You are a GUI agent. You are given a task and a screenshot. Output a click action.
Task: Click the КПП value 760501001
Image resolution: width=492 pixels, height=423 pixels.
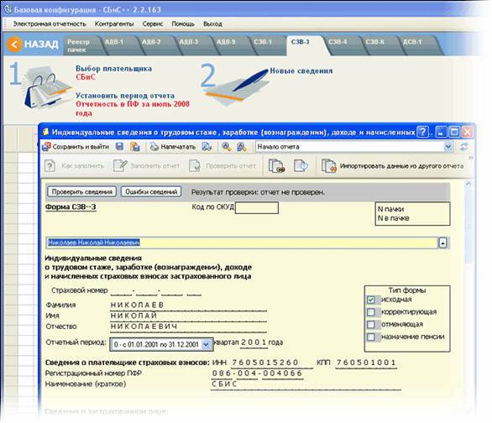(366, 363)
